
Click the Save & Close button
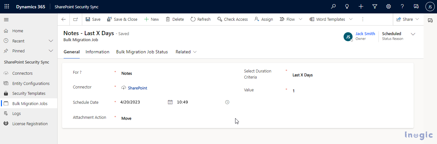pos(122,19)
